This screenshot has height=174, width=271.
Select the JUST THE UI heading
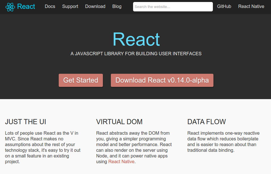click(26, 122)
